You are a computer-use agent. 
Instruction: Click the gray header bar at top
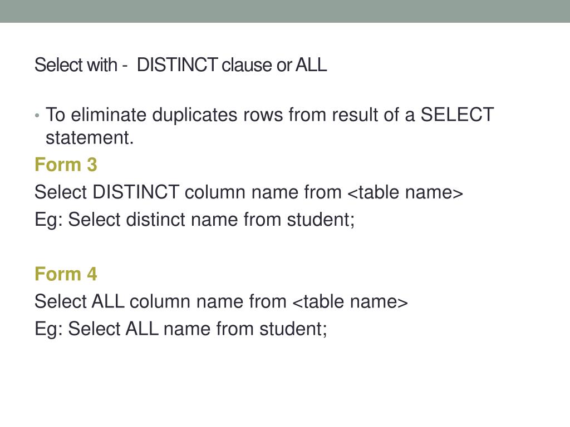point(285,11)
